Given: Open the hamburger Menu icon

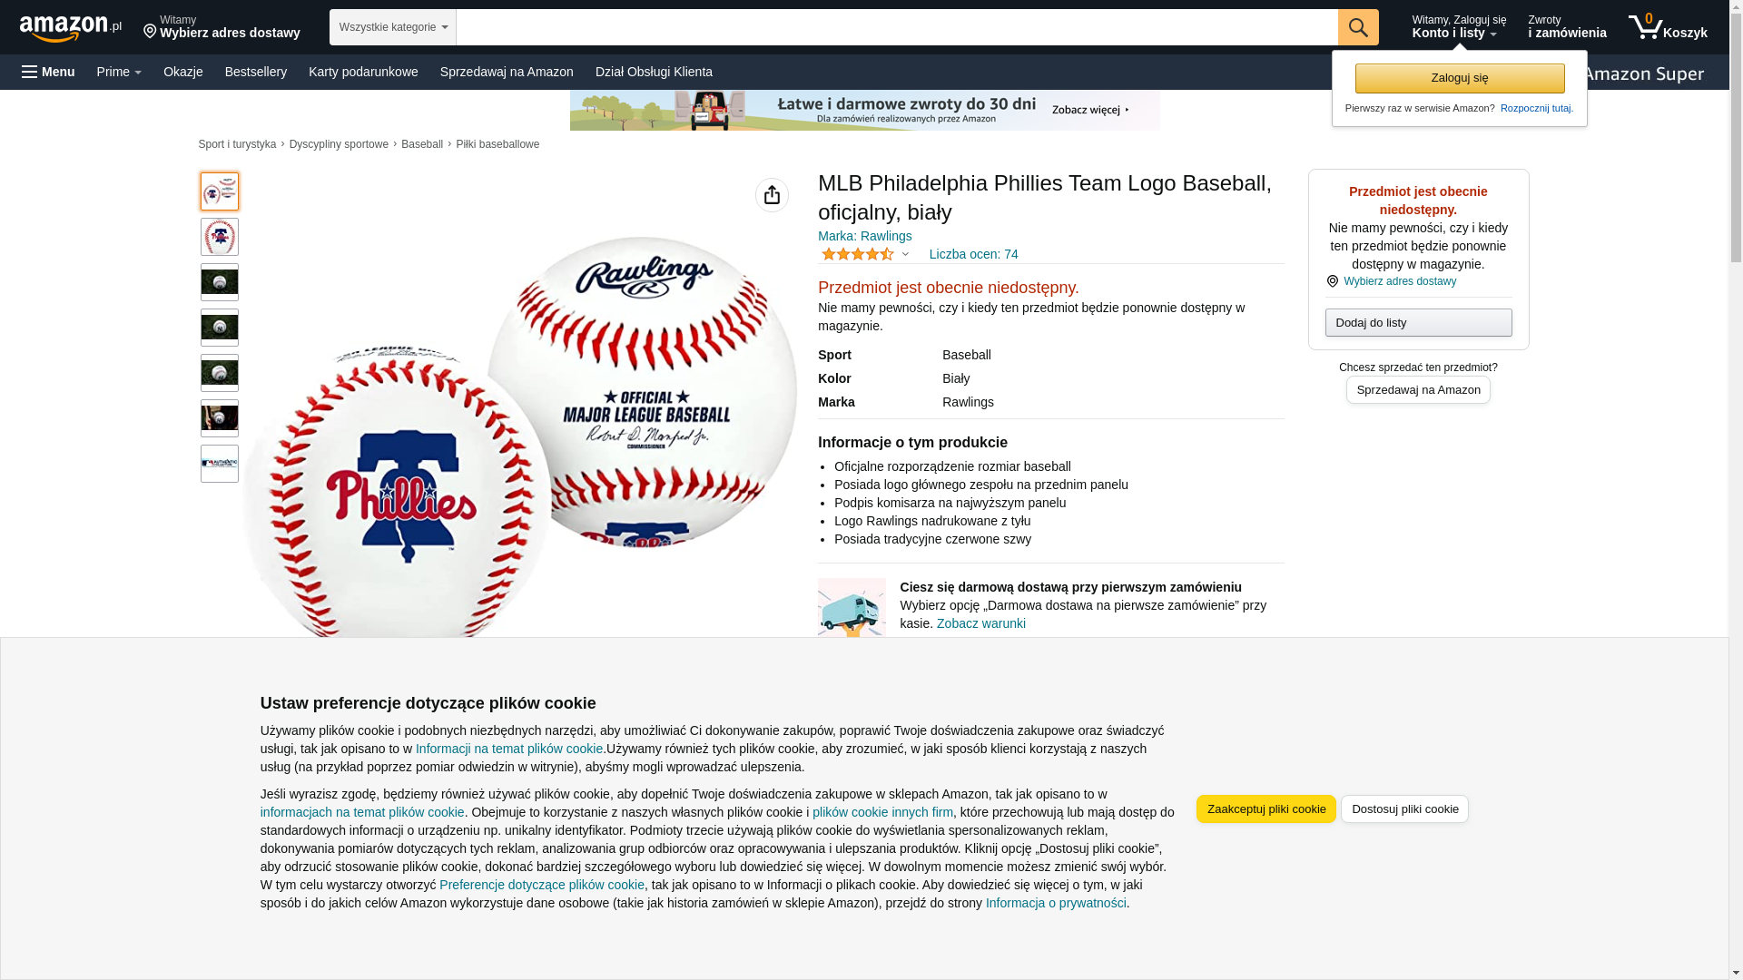Looking at the screenshot, I should coord(48,72).
